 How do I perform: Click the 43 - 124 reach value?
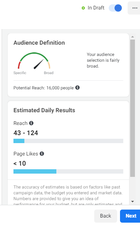26,133
